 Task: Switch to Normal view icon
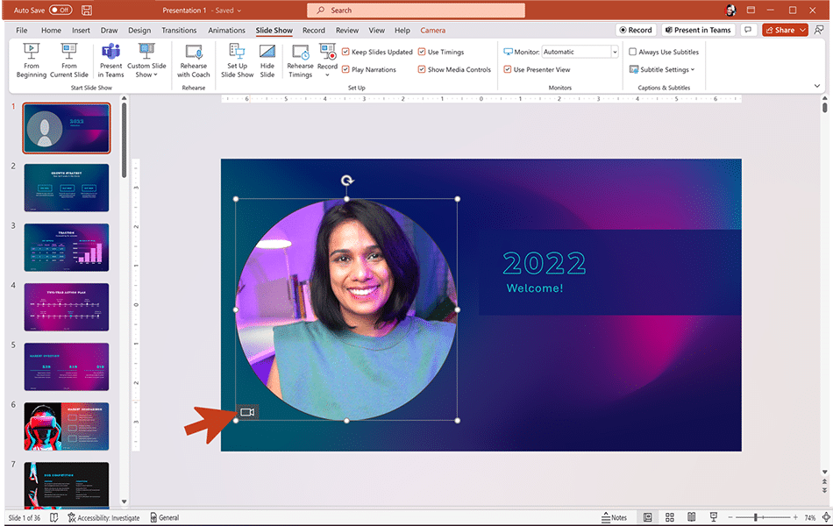(x=648, y=517)
